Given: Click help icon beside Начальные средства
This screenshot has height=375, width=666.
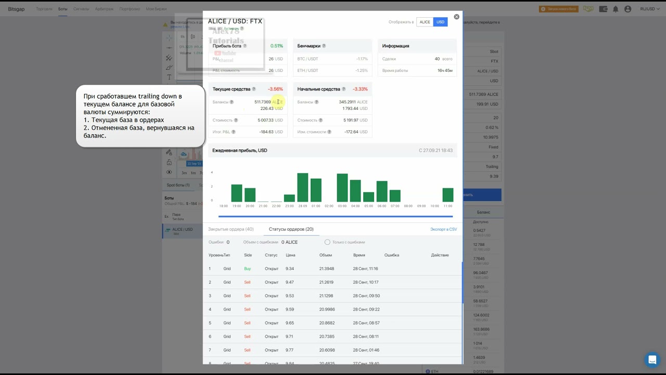Looking at the screenshot, I should click(x=343, y=89).
